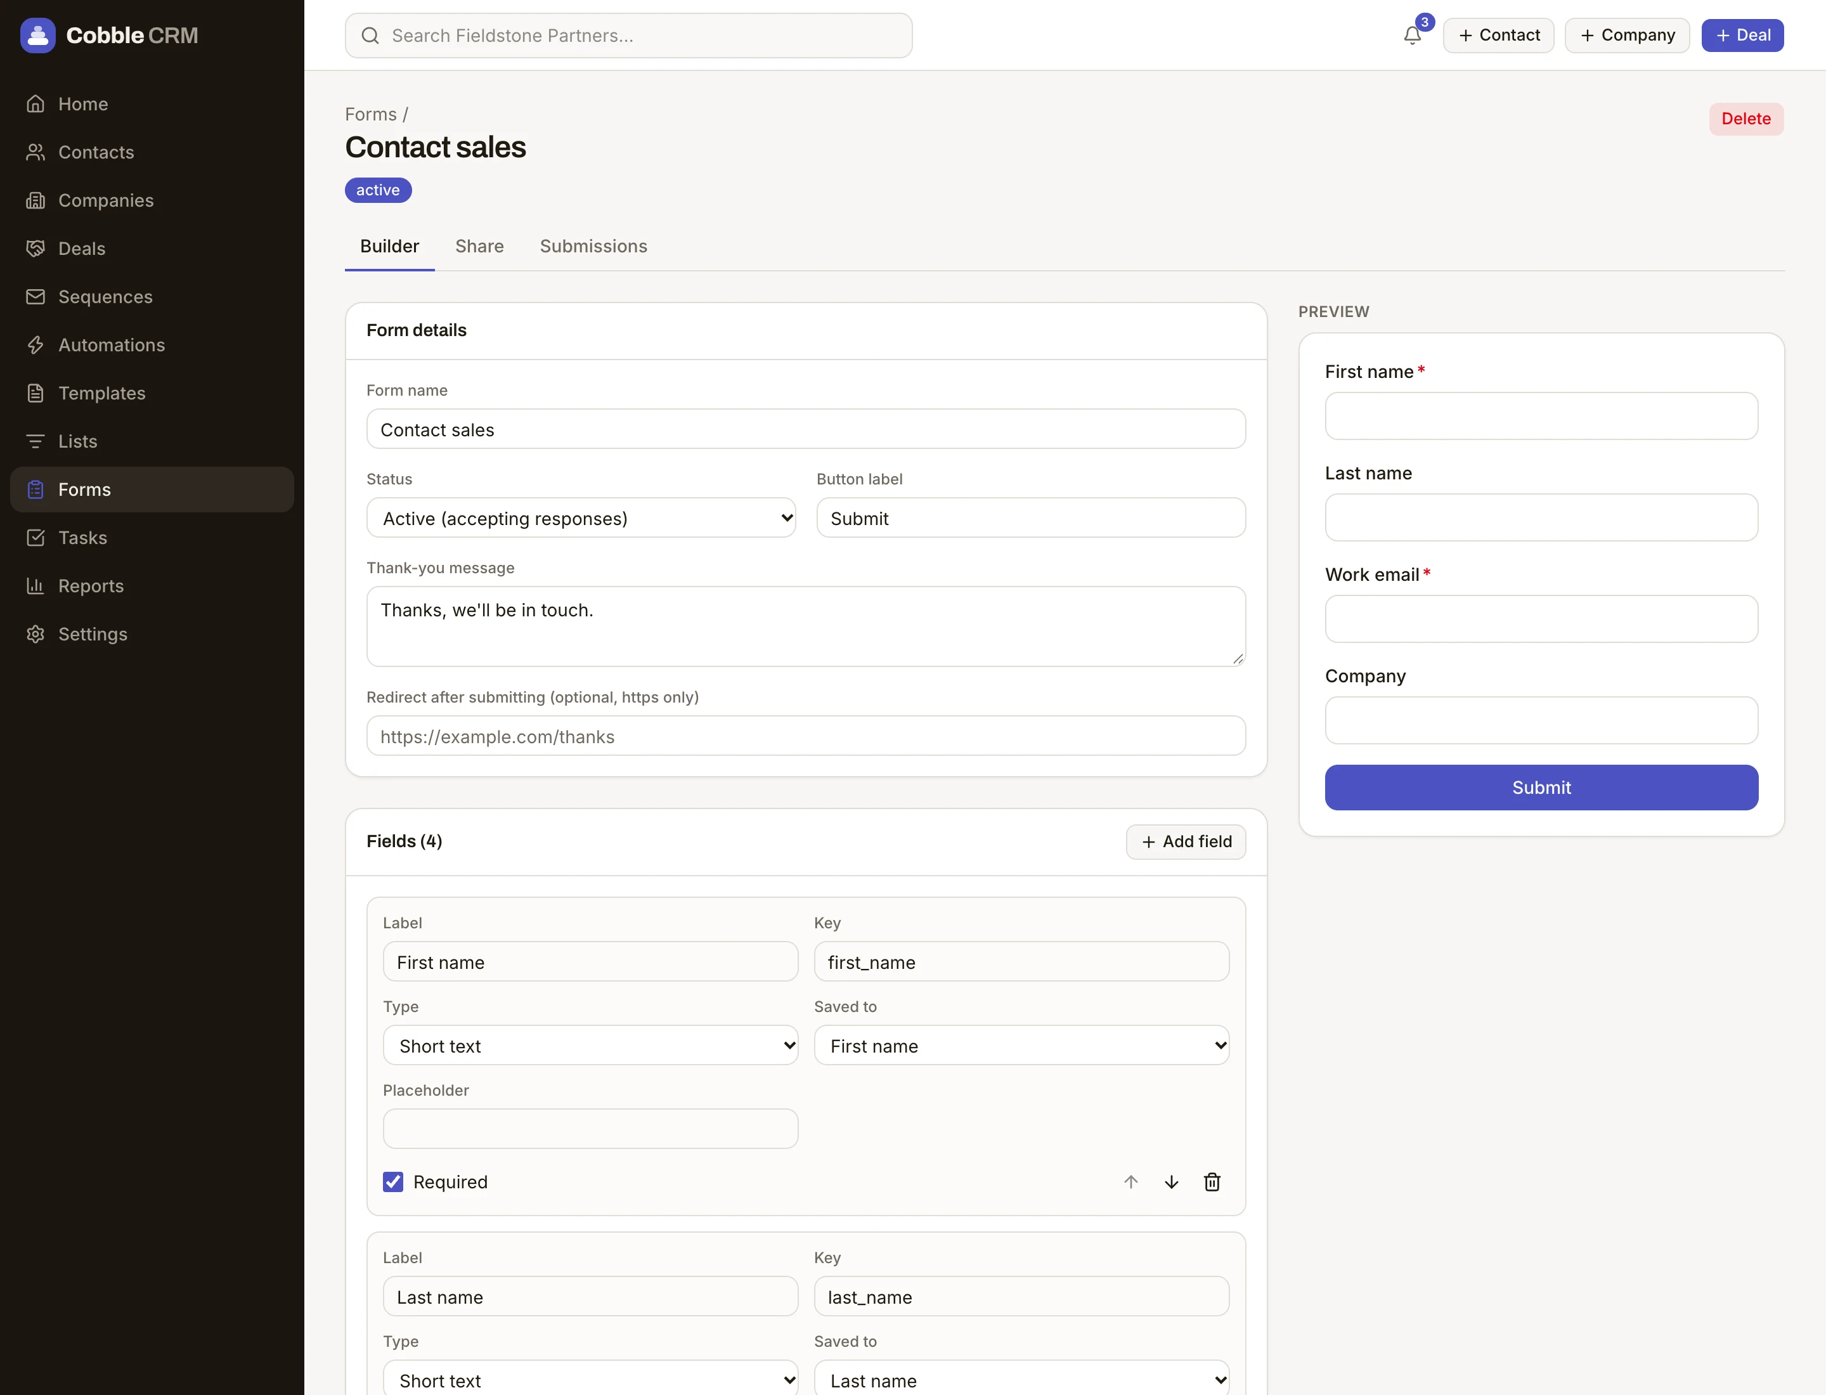Switch to the Share tab
This screenshot has width=1826, height=1395.
point(479,246)
